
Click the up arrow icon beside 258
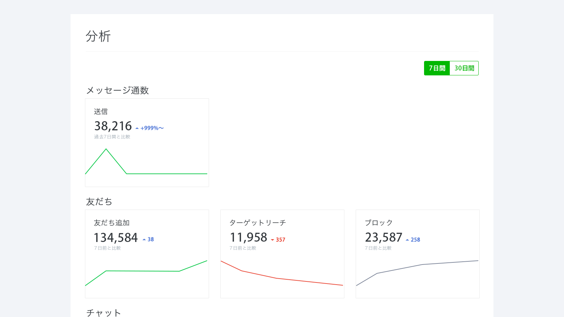click(x=407, y=240)
